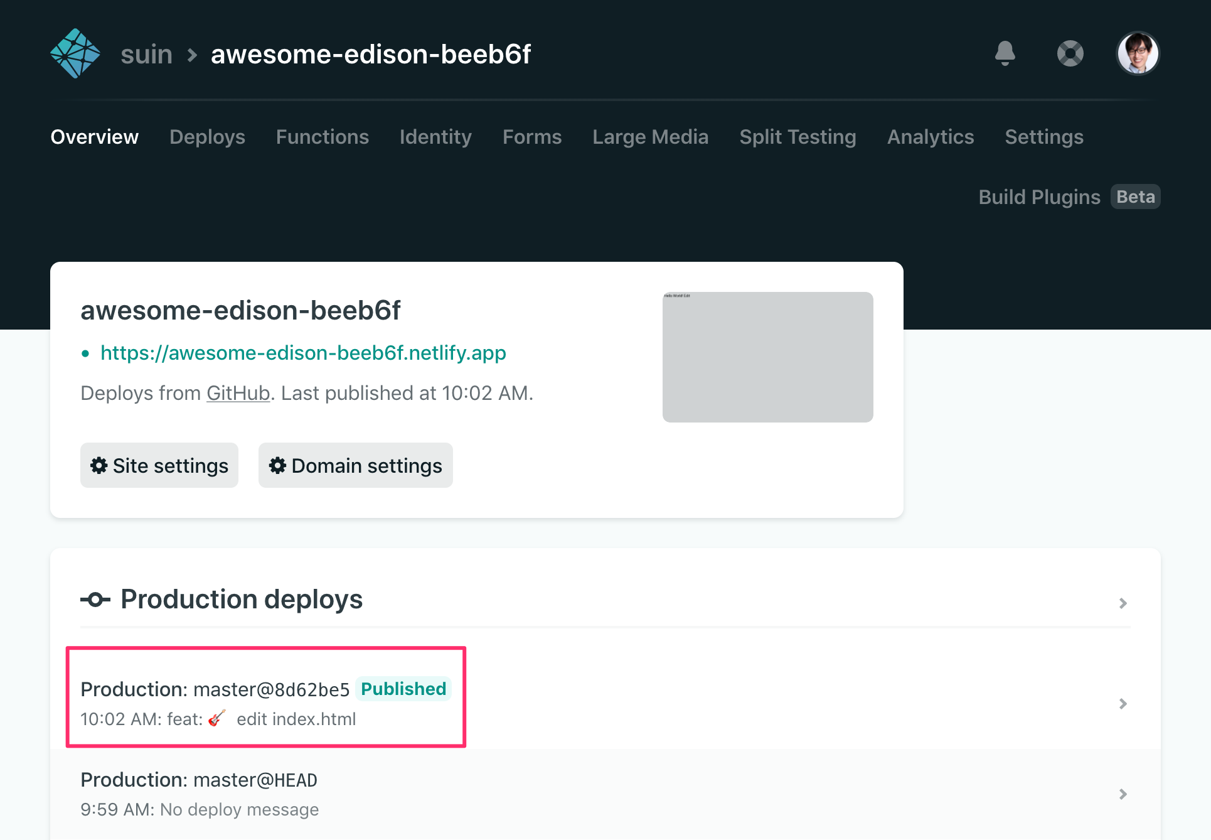Screen dimensions: 1211x840
Task: Switch to Split Testing tab
Action: 798,137
